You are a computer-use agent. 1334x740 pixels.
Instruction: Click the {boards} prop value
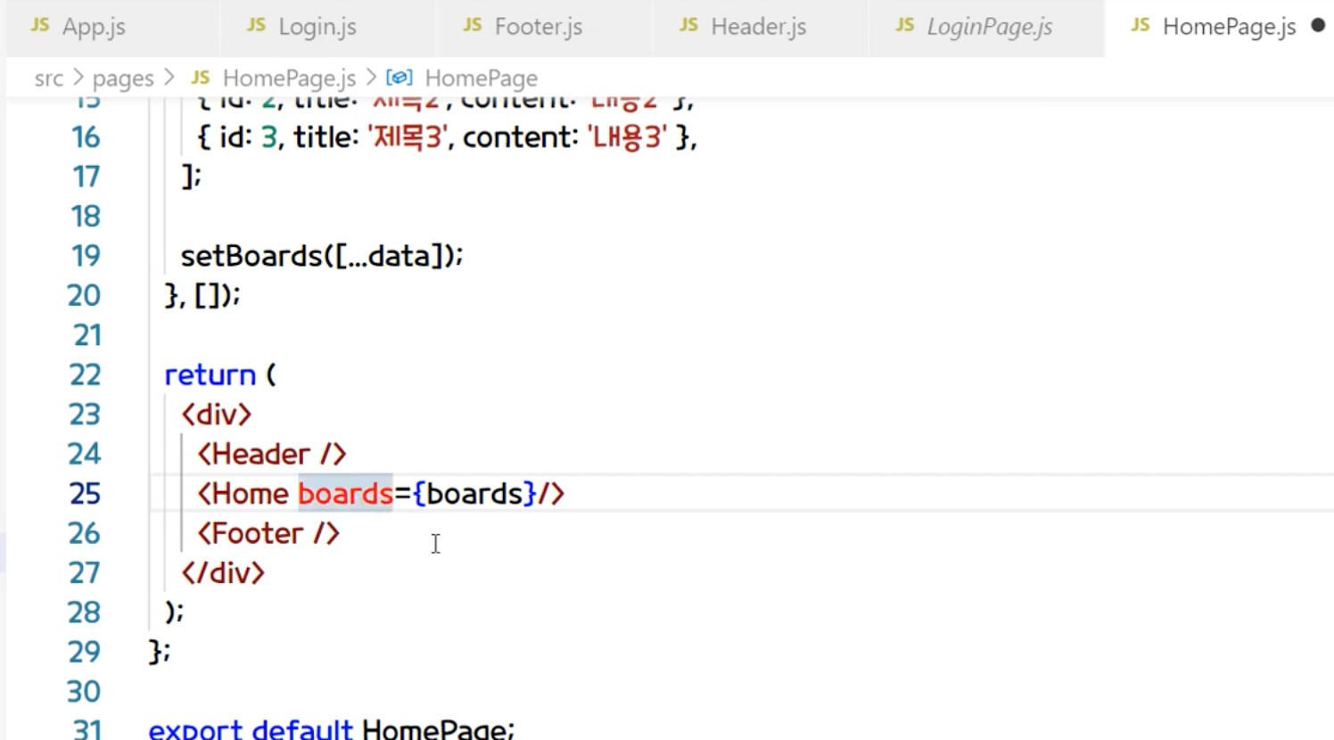coord(474,494)
